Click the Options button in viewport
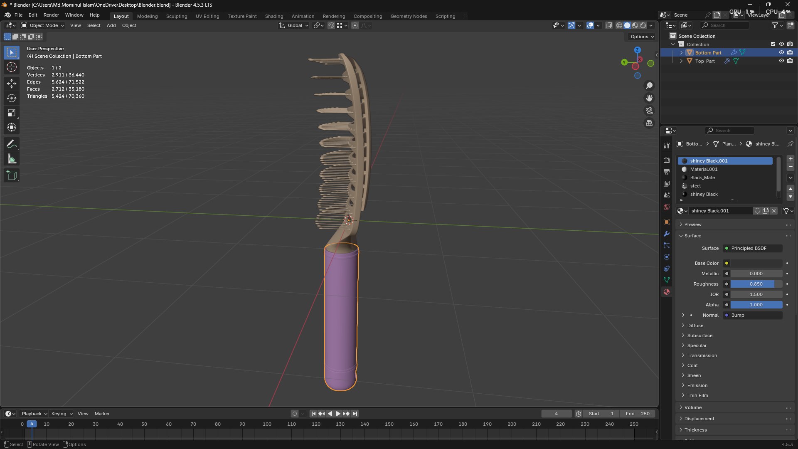The image size is (798, 449). [x=642, y=37]
